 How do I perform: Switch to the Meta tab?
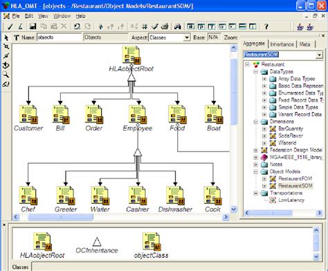(304, 44)
